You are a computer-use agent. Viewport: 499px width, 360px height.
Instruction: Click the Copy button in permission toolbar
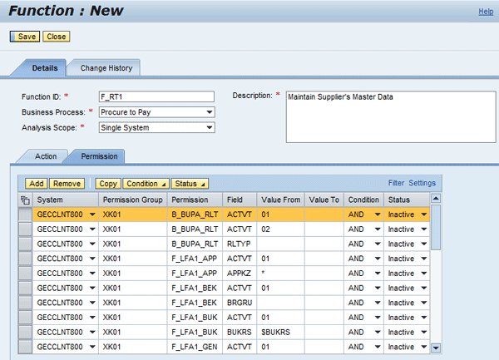(x=107, y=183)
